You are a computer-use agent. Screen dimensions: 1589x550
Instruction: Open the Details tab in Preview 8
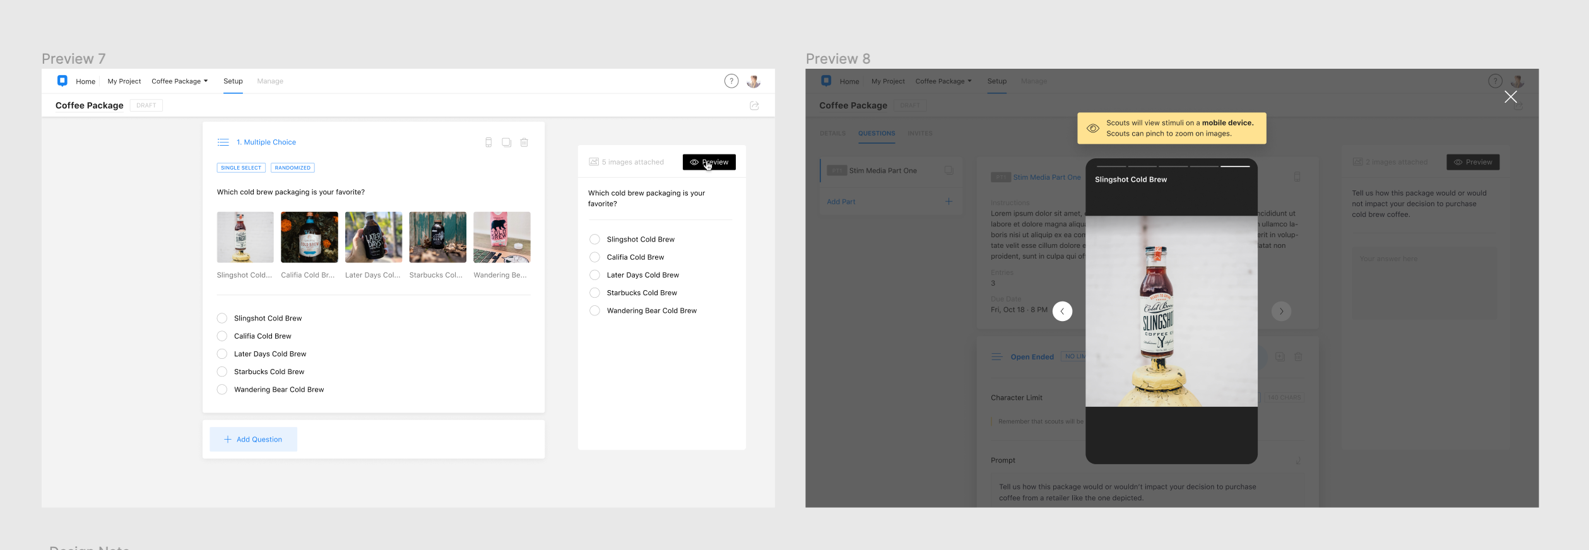click(832, 134)
